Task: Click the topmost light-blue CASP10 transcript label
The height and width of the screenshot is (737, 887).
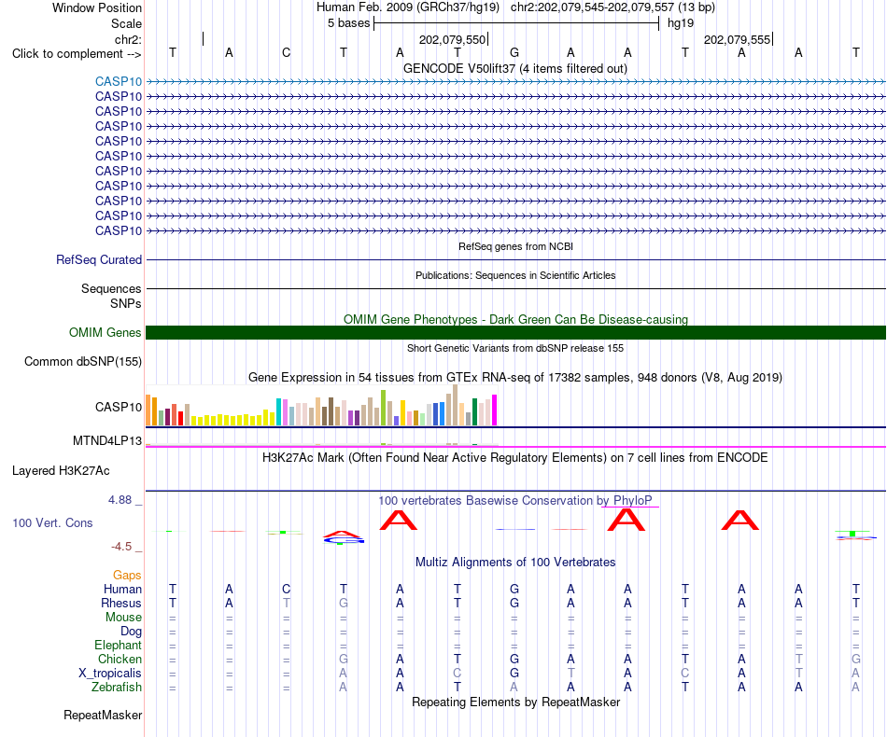Action: (x=119, y=81)
